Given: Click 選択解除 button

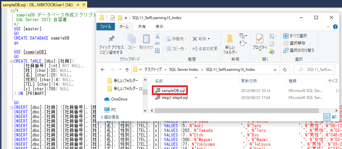Looking at the screenshot, I should click(x=294, y=43).
